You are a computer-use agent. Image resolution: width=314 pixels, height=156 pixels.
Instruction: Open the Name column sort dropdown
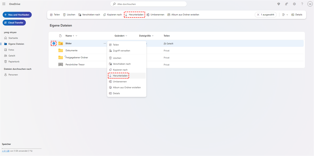pyautogui.click(x=76, y=36)
